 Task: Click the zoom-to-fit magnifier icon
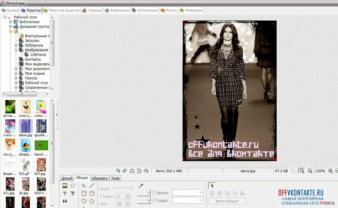coord(302,171)
